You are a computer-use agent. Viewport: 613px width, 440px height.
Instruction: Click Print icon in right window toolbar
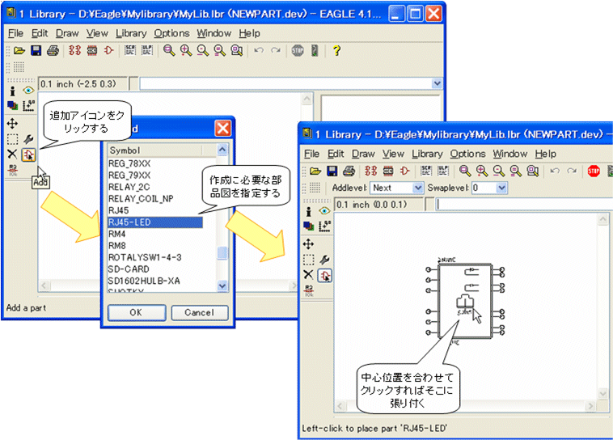(349, 171)
